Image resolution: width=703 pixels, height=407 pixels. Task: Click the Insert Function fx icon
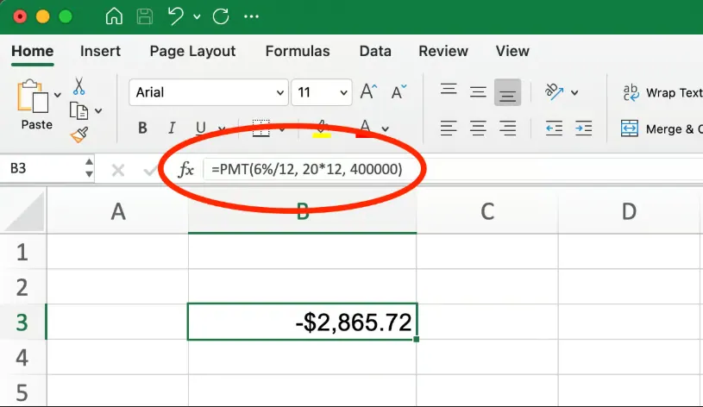click(185, 170)
